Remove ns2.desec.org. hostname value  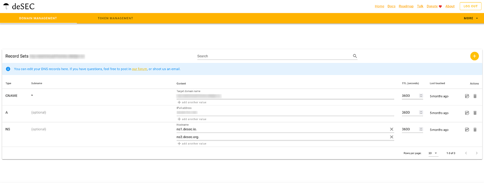pyautogui.click(x=392, y=137)
